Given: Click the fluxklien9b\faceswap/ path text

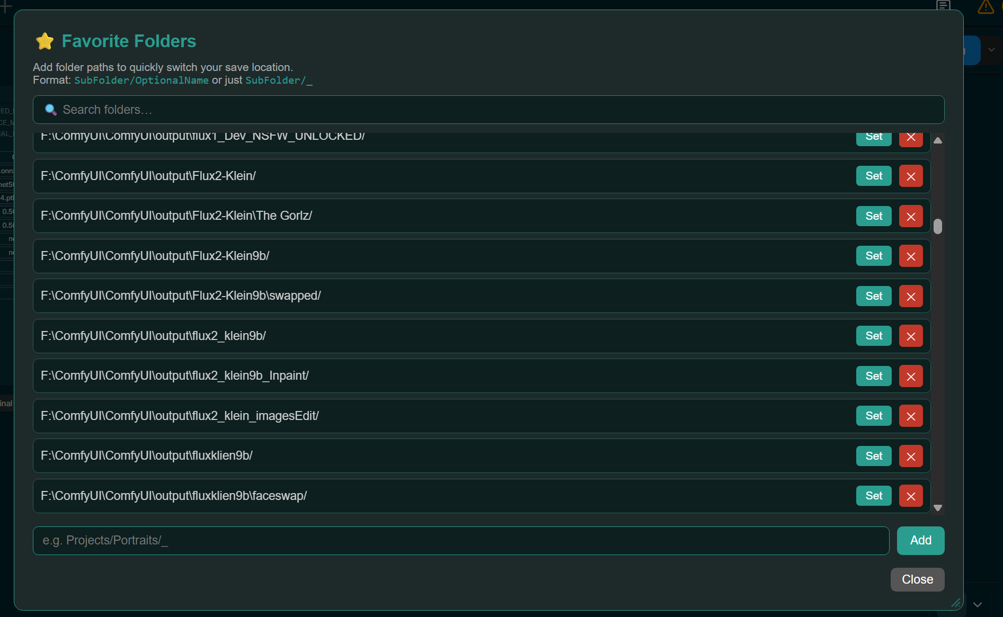Looking at the screenshot, I should coord(174,496).
